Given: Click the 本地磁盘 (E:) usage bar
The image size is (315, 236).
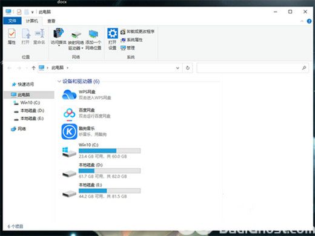Looking at the screenshot, I should [x=110, y=191].
